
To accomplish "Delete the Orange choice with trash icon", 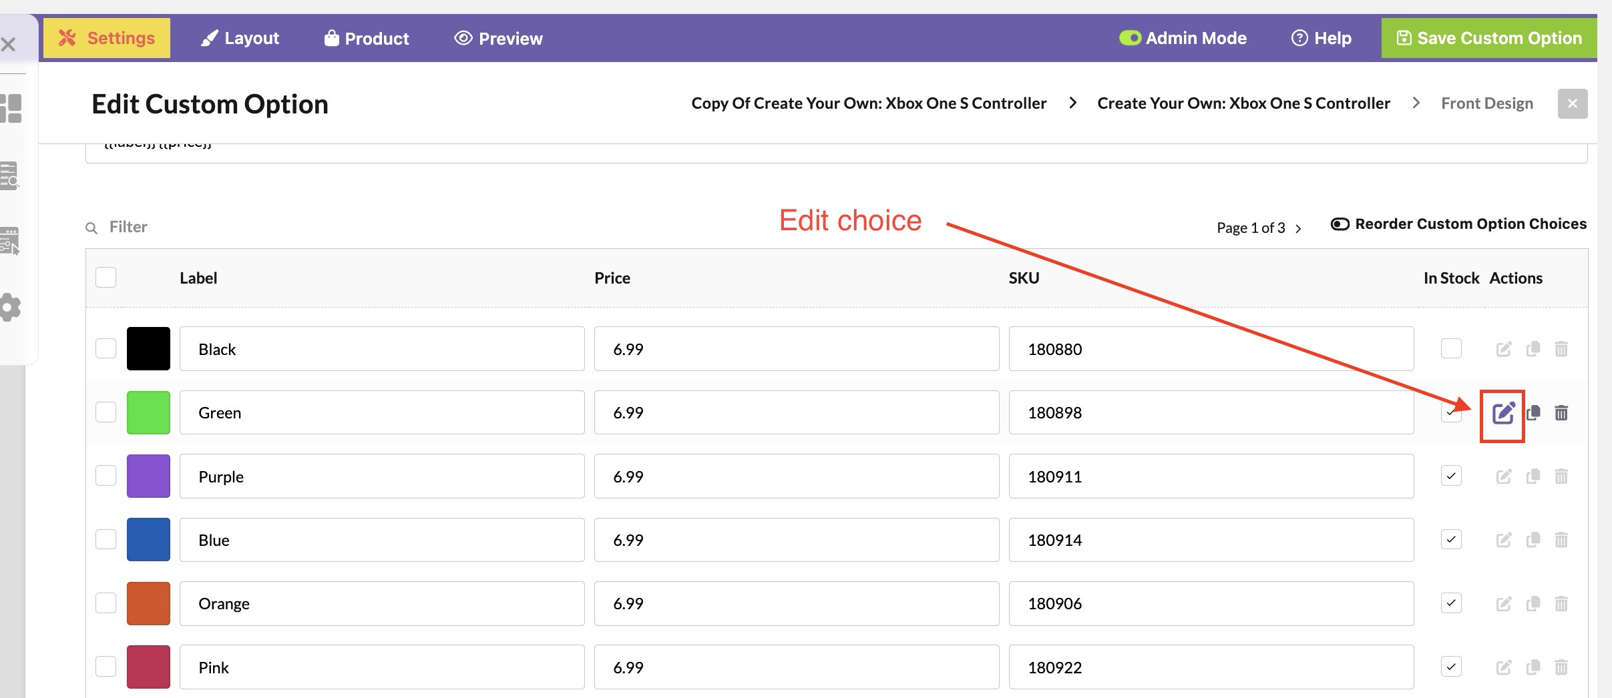I will click(1561, 604).
